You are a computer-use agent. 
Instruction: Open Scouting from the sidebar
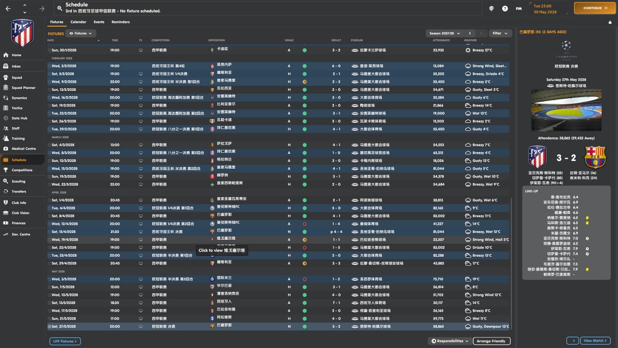pos(6,182)
